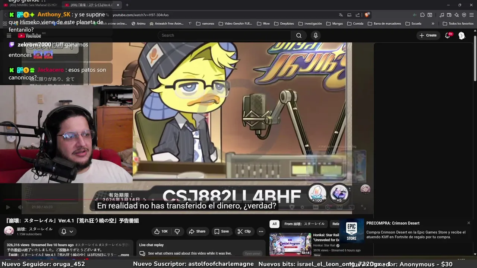Image resolution: width=477 pixels, height=268 pixels.
Task: Click the browser translate page icon
Action: [x=341, y=15]
